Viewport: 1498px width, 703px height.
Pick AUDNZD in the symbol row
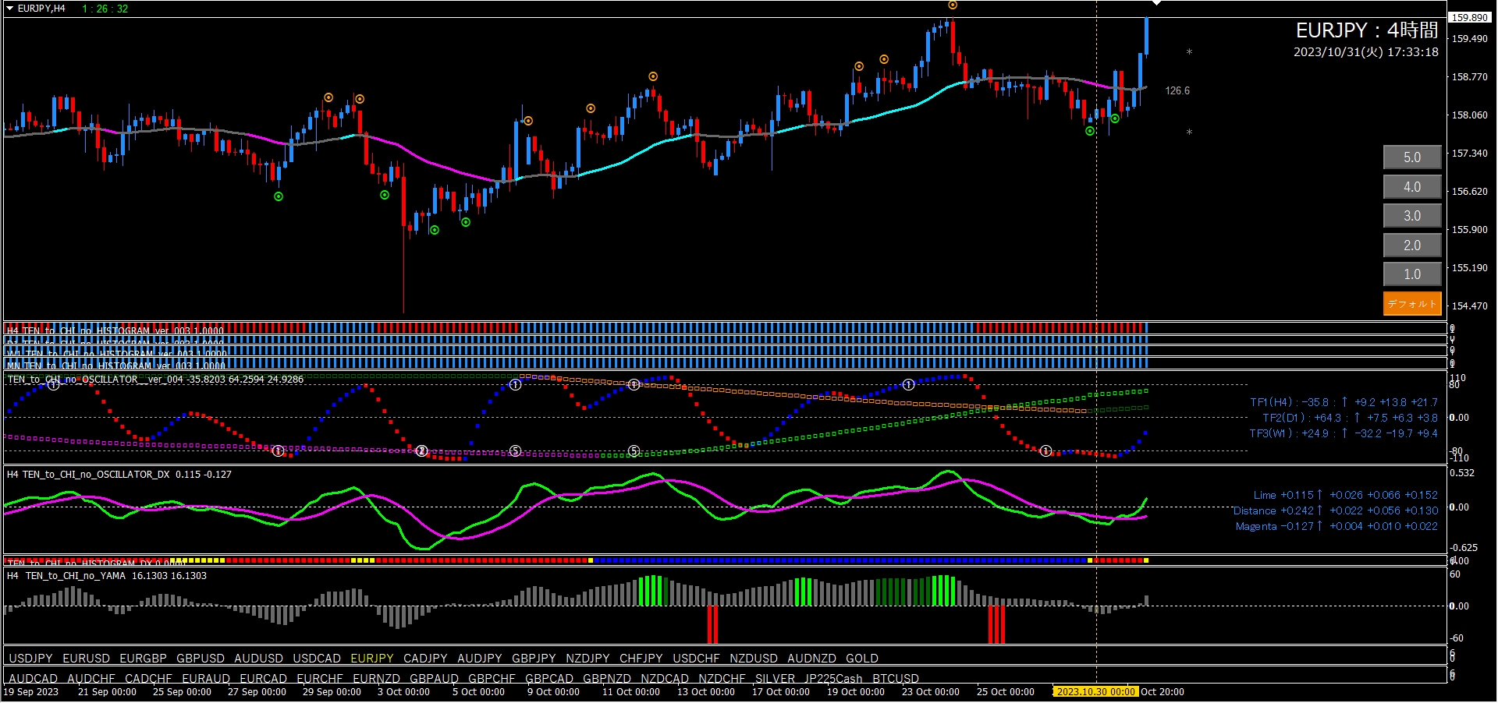tap(811, 659)
